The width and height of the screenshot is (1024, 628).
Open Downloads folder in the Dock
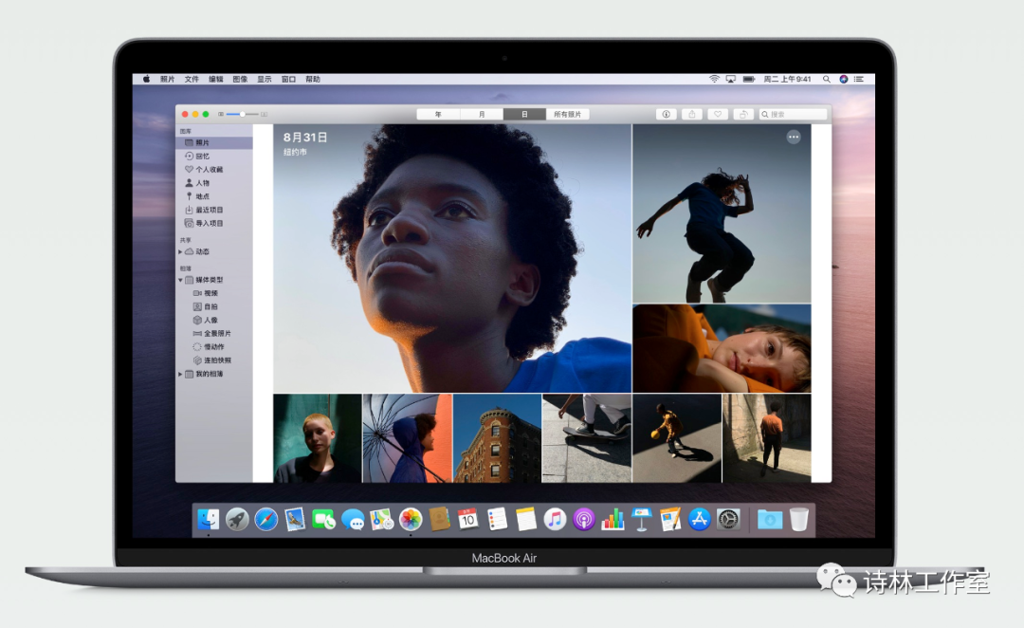[770, 520]
